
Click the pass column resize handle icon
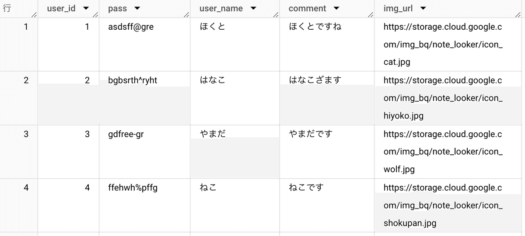186,15
